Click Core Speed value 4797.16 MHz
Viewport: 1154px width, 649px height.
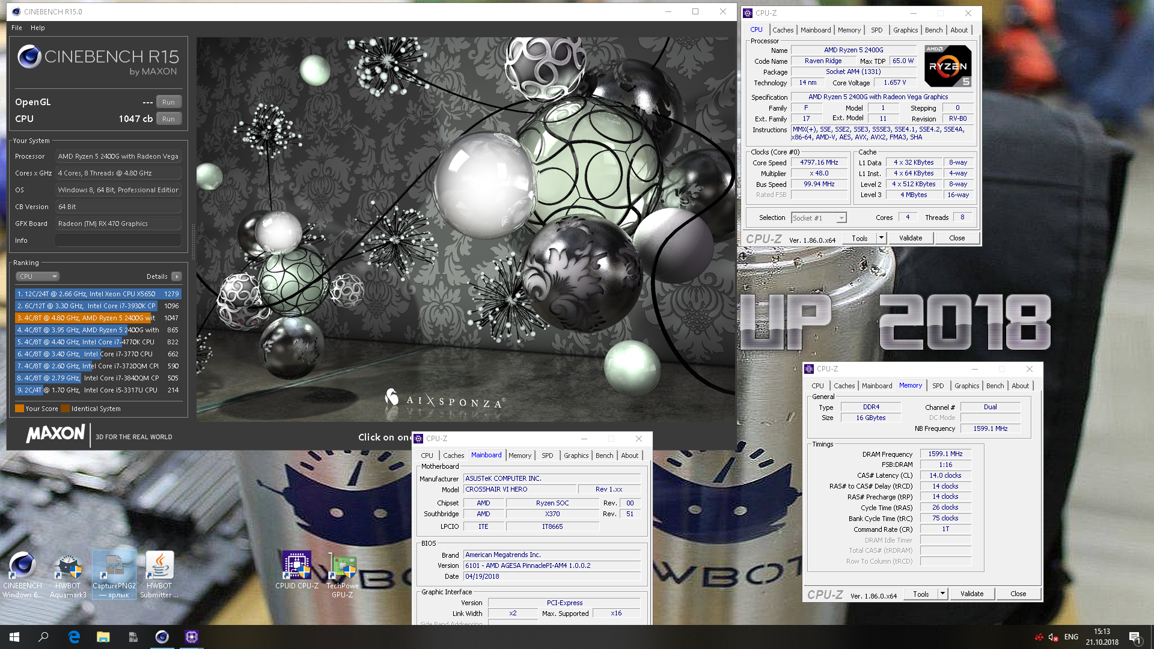[819, 163]
